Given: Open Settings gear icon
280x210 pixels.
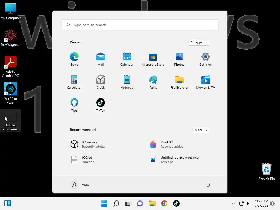Looking at the screenshot, I should [x=206, y=59].
